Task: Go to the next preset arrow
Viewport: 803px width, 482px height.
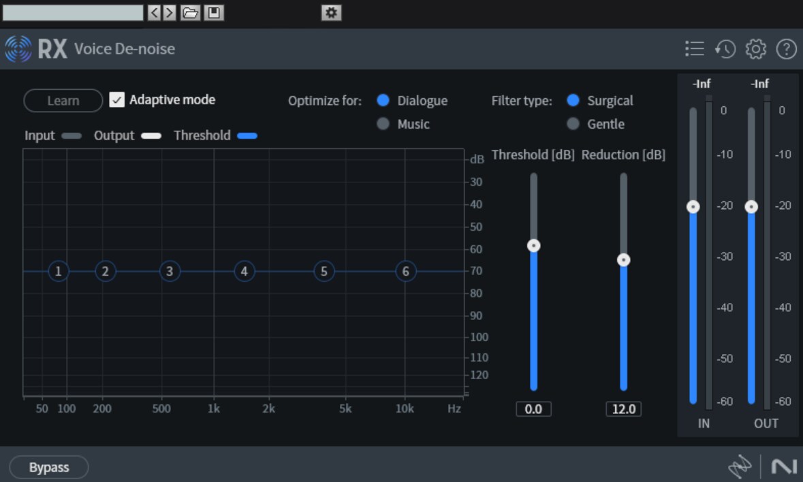Action: point(169,13)
